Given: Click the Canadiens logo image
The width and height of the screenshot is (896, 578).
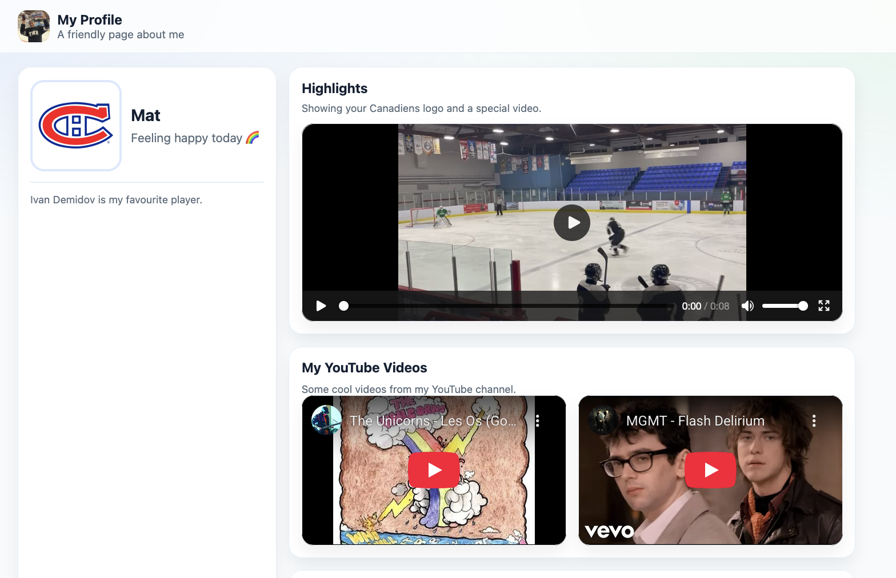Looking at the screenshot, I should [x=76, y=126].
